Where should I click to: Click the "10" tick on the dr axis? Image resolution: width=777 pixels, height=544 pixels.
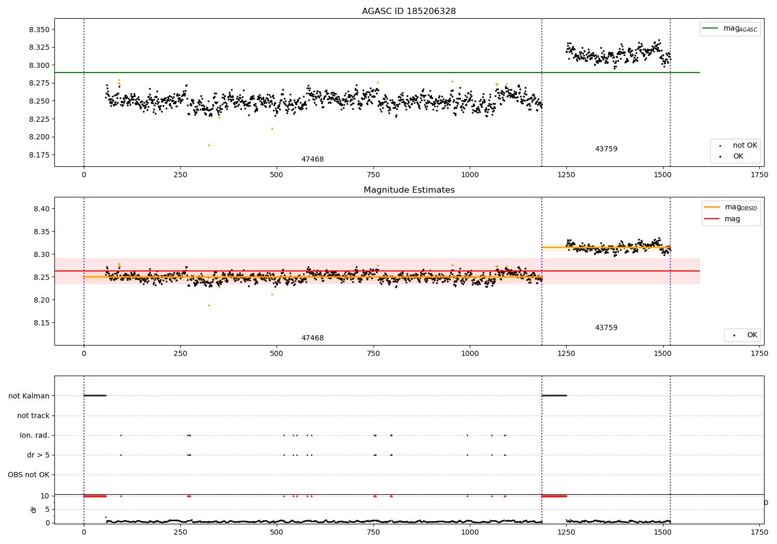(x=45, y=496)
